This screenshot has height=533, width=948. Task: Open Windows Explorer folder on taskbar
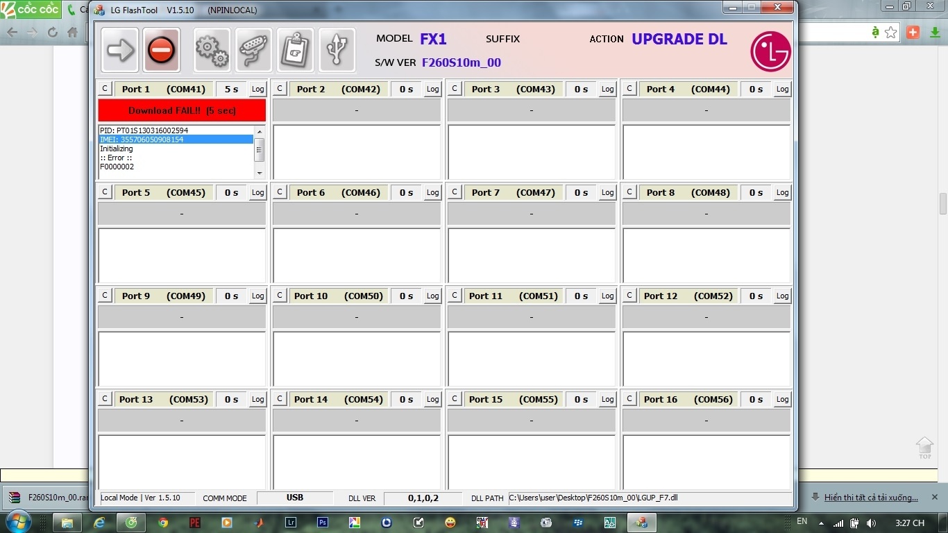tap(68, 522)
